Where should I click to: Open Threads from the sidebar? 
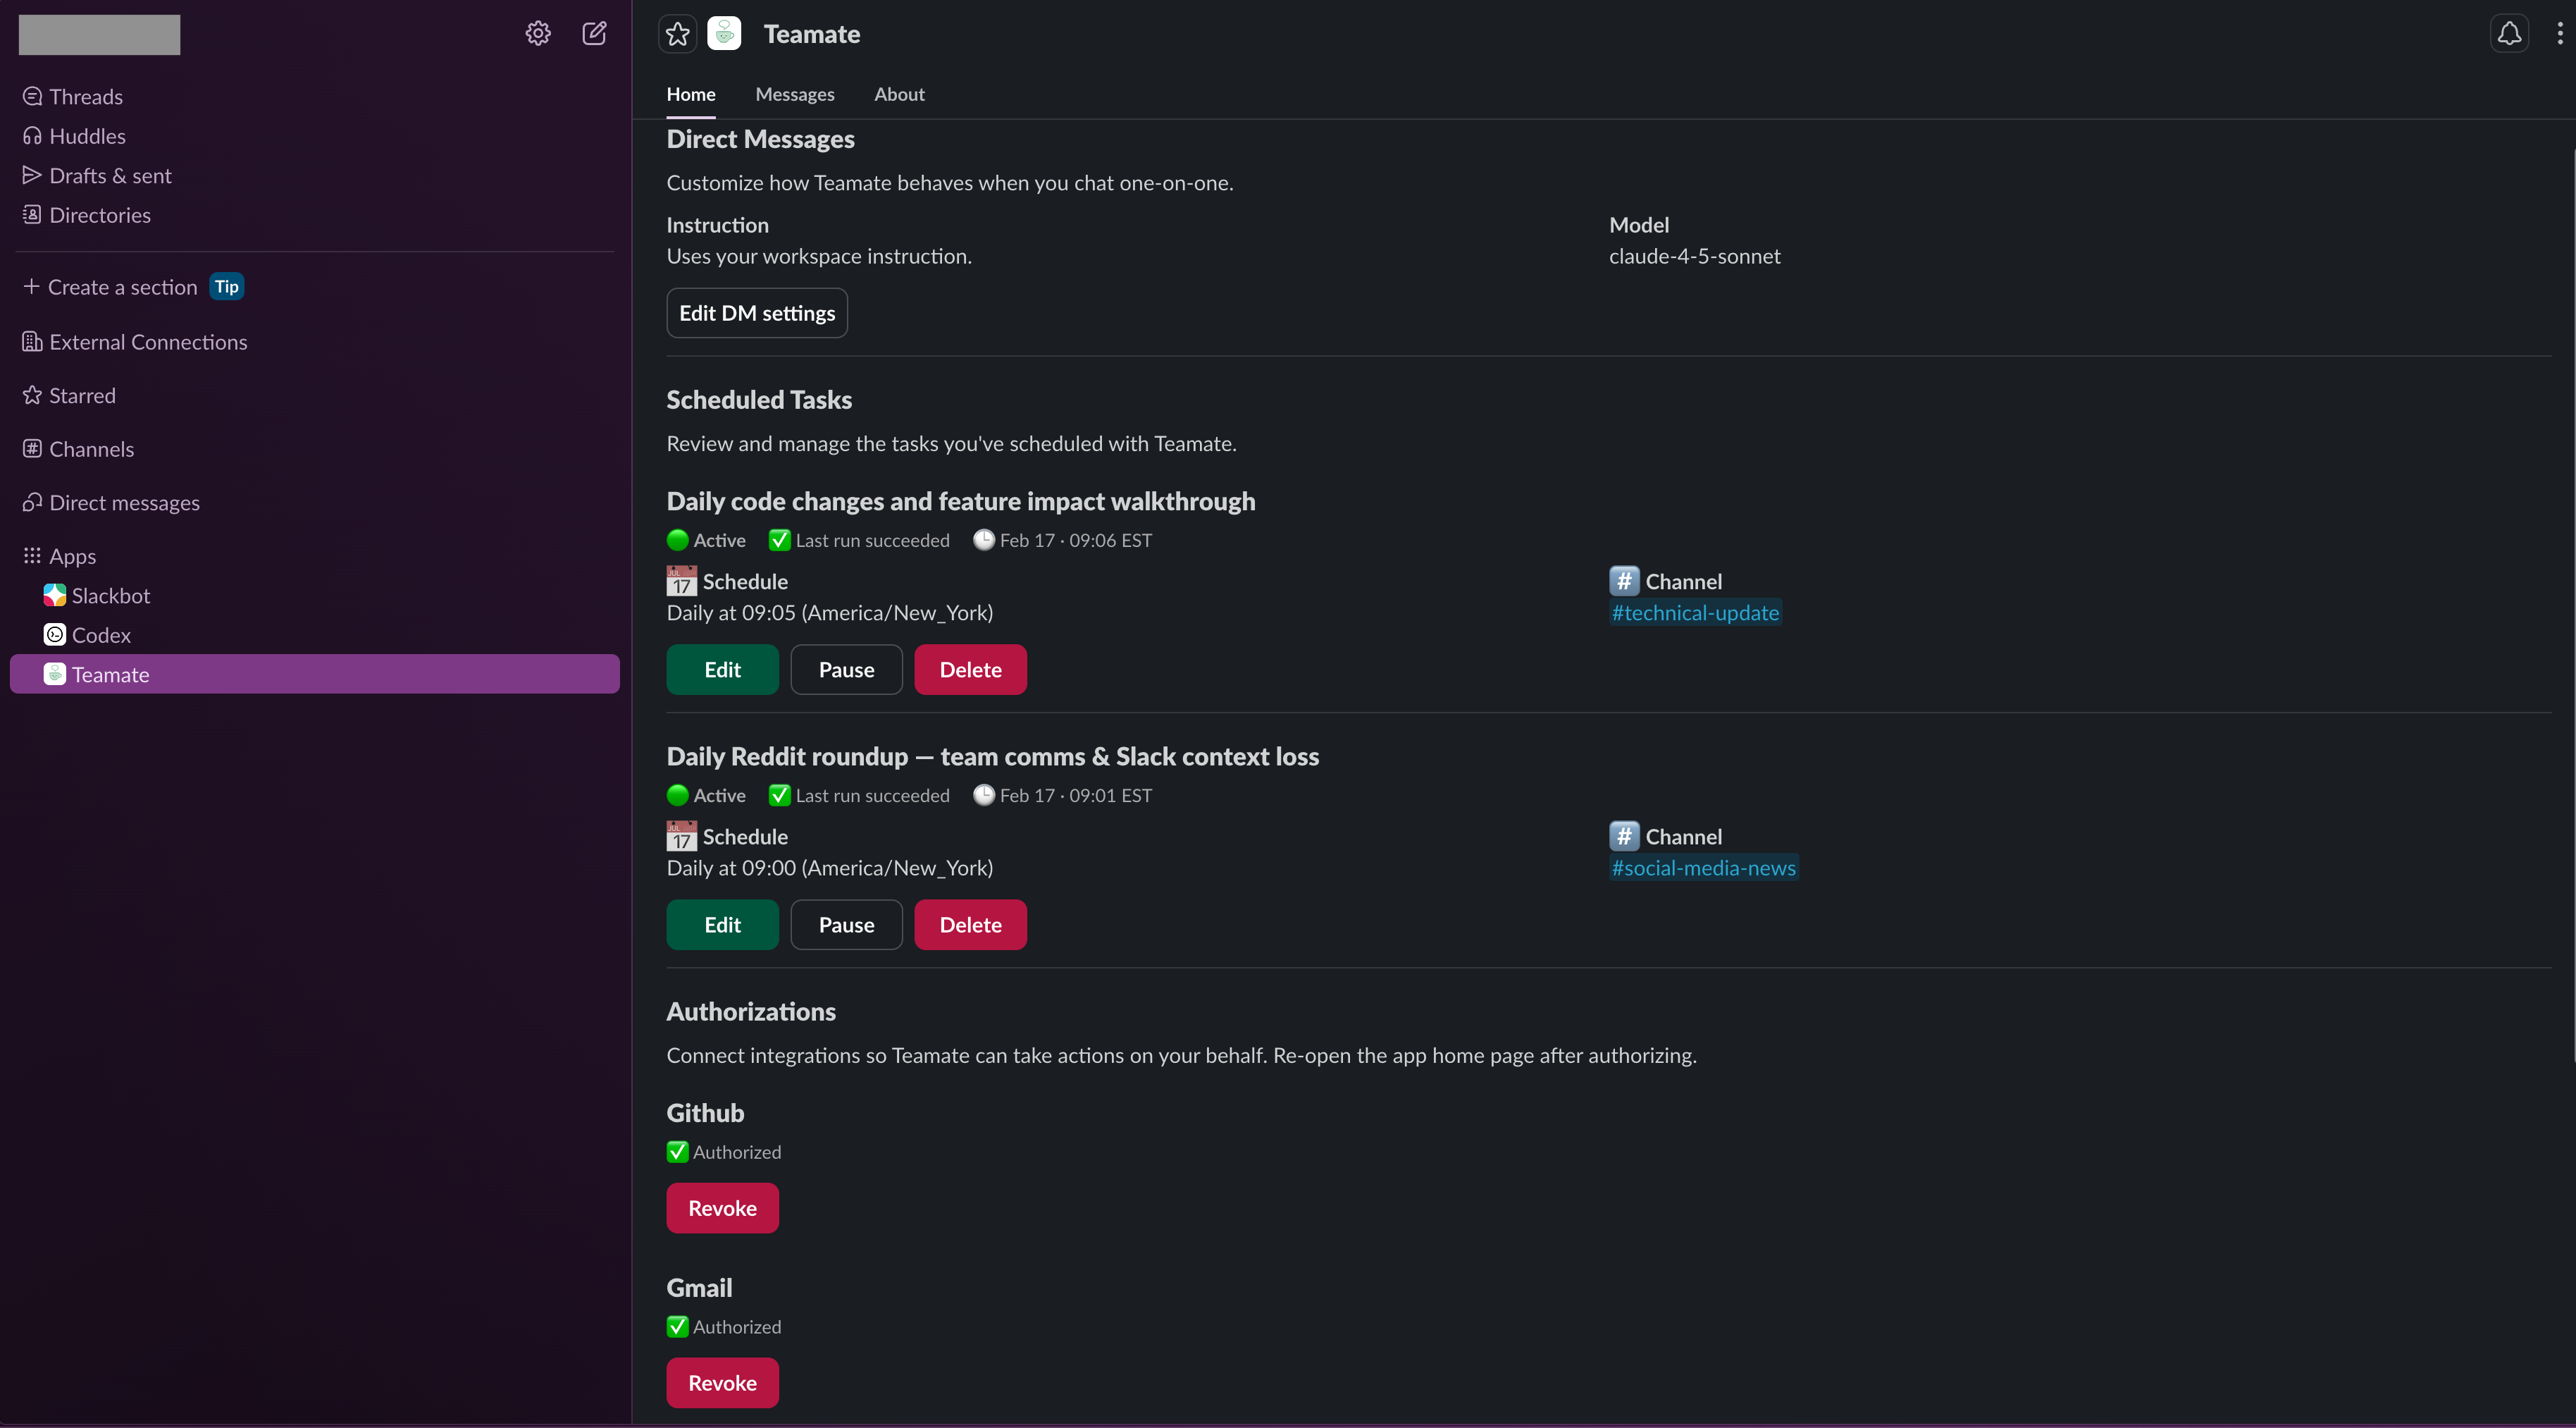84,96
